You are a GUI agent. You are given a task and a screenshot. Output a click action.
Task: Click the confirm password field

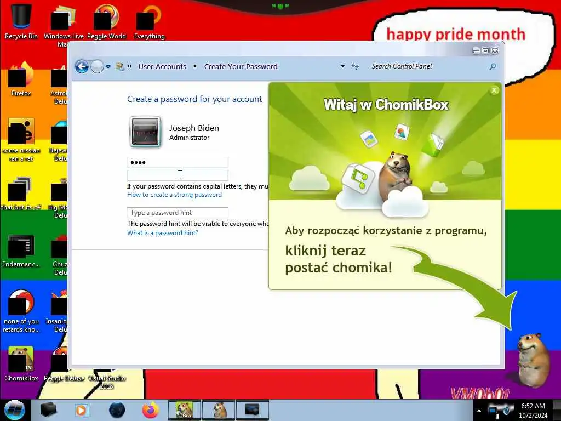[178, 175]
